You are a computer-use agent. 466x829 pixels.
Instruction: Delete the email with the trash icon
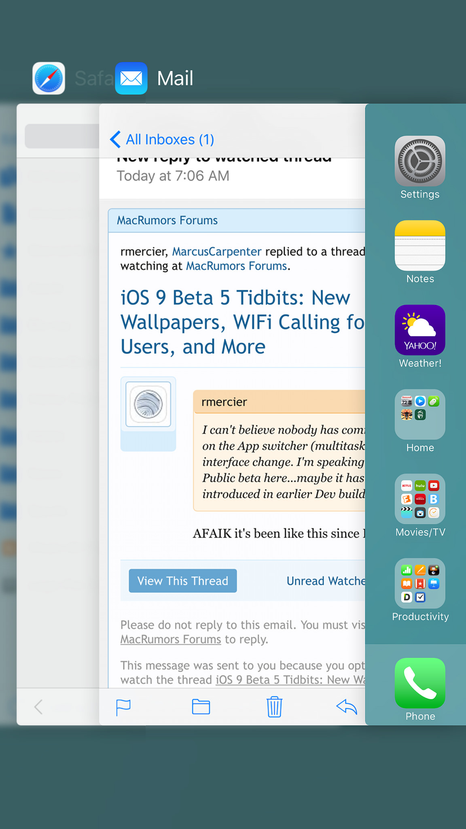tap(274, 707)
